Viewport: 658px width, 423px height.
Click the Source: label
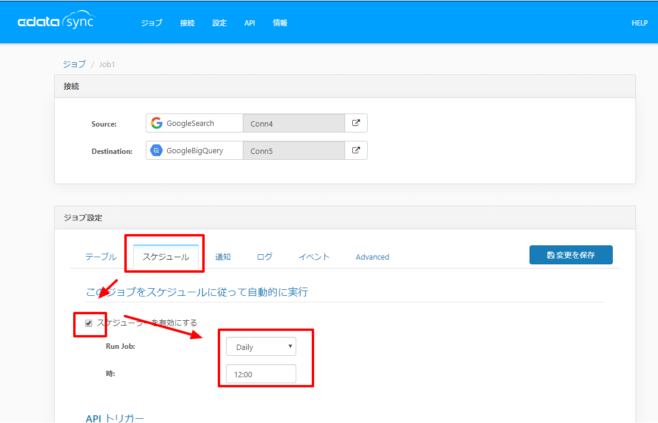tap(104, 124)
